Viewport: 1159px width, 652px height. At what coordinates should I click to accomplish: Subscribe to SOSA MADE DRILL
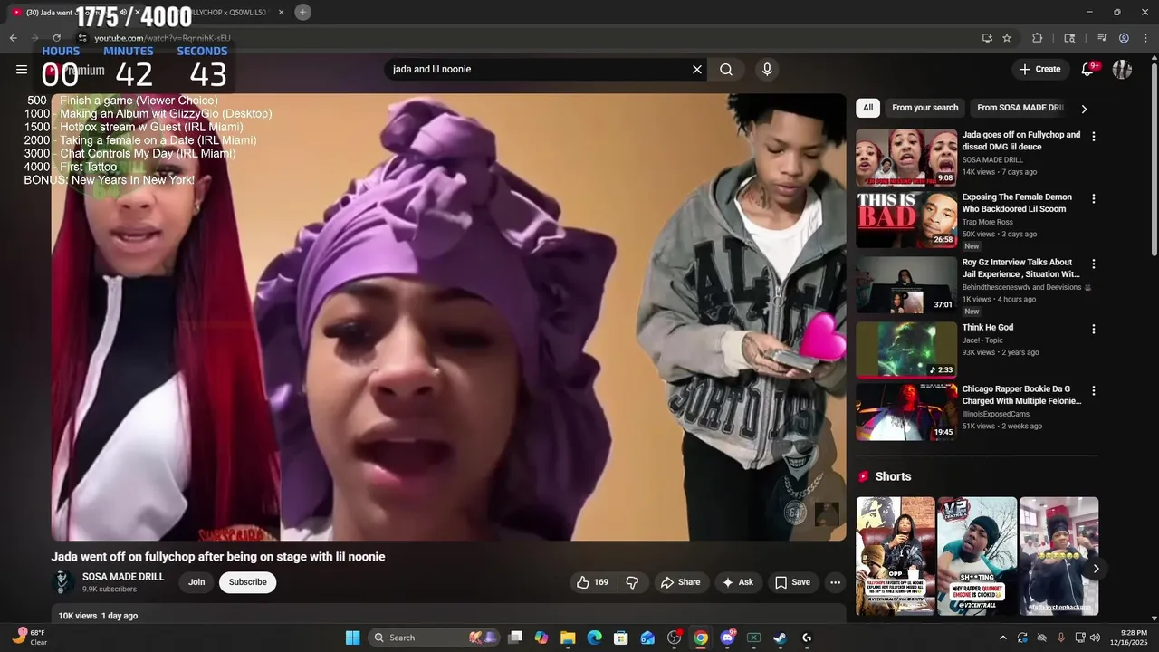(x=247, y=582)
